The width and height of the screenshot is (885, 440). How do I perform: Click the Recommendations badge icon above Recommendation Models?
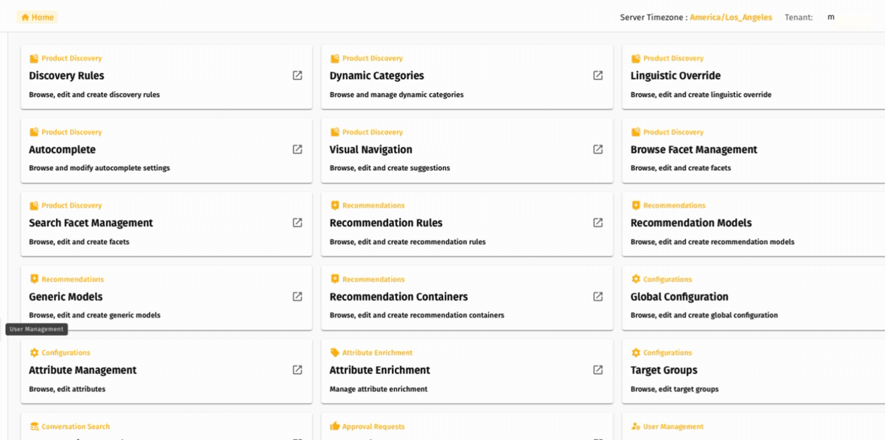pos(636,205)
